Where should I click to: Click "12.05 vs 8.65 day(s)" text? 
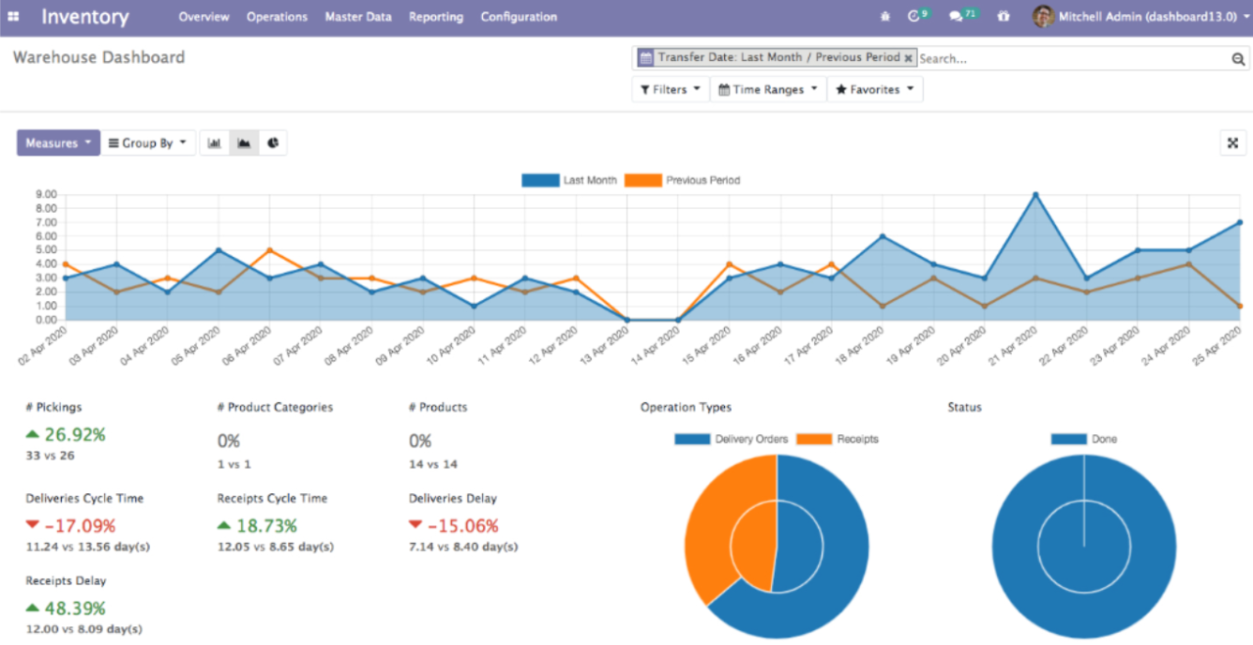[x=275, y=547]
